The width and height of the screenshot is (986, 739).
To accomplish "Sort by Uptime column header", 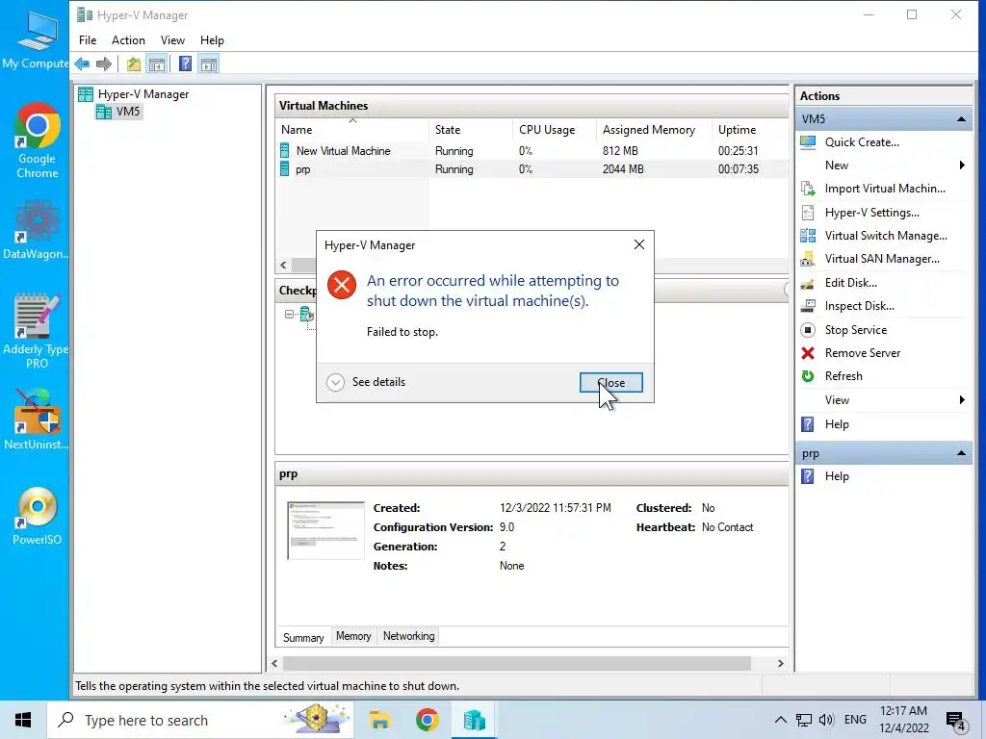I will [x=749, y=130].
